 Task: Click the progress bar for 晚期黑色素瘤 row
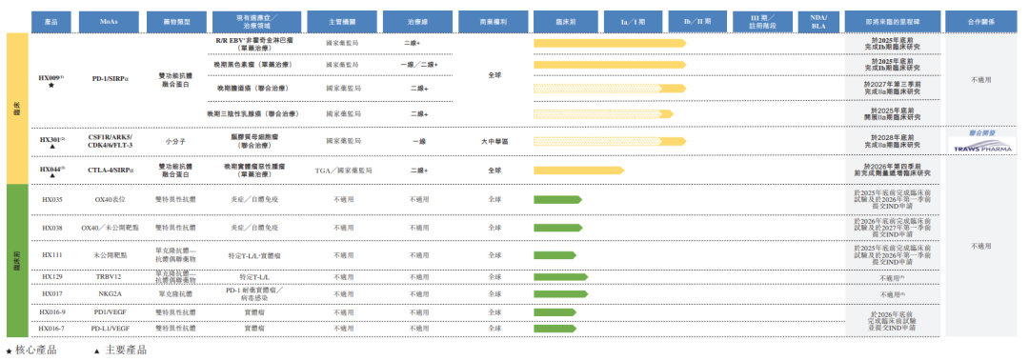611,65
